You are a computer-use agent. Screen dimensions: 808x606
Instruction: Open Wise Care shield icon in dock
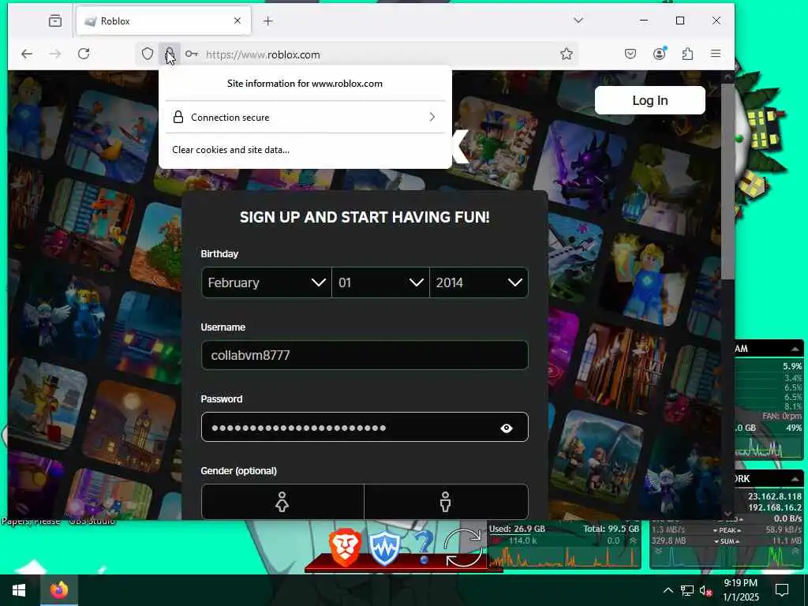point(384,548)
